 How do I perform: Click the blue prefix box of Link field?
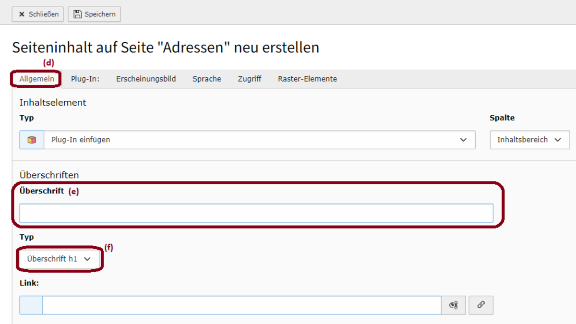pyautogui.click(x=31, y=305)
